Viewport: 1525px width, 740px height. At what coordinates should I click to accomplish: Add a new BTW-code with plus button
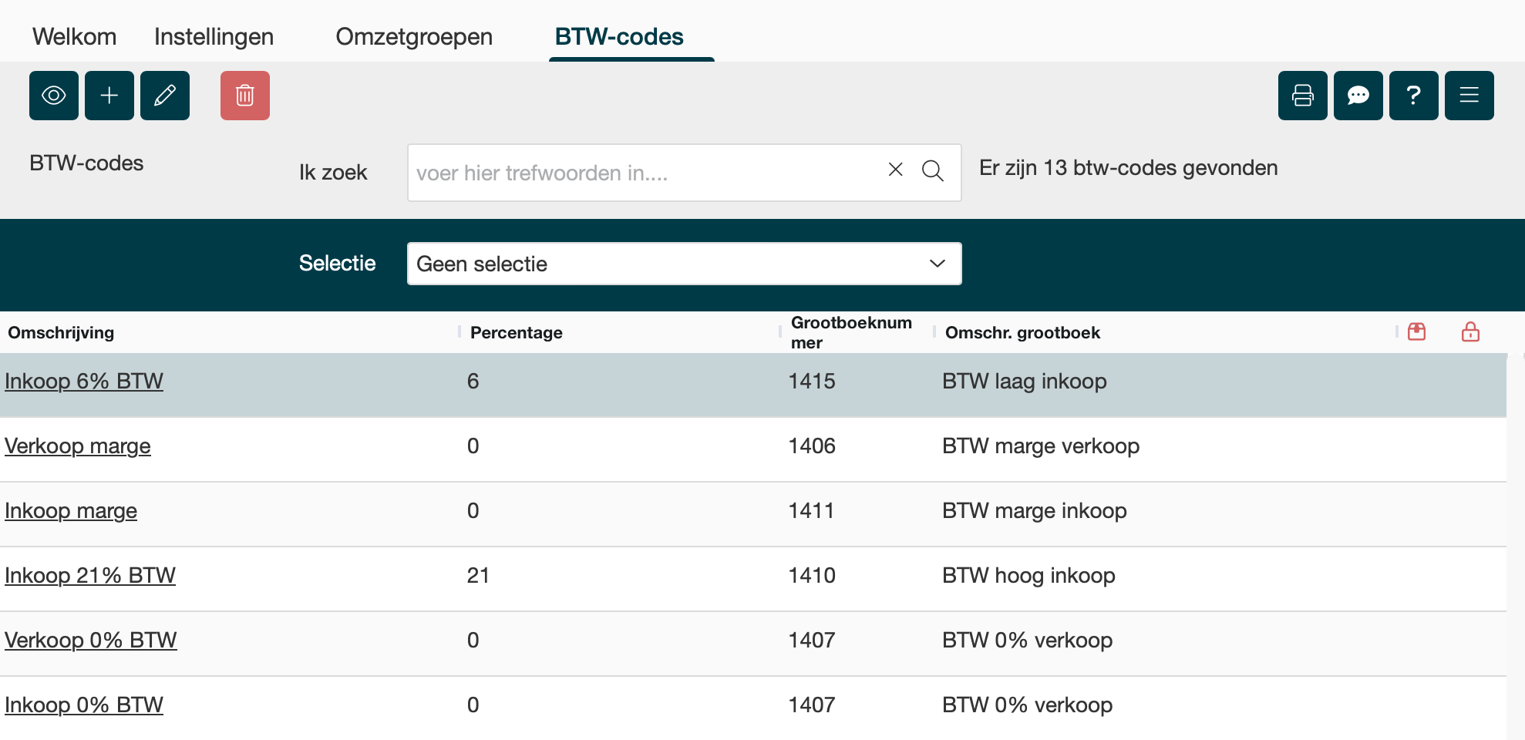[109, 96]
